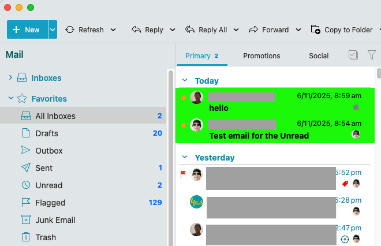Image resolution: width=381 pixels, height=246 pixels.
Task: Switch to the Social tab
Action: coord(319,56)
